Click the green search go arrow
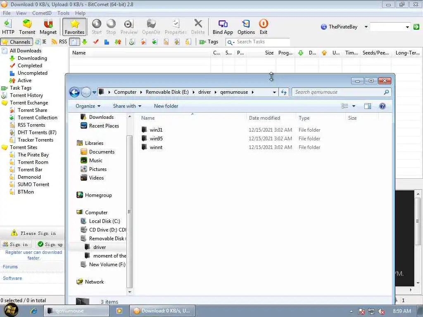The width and height of the screenshot is (423, 317). tap(416, 27)
